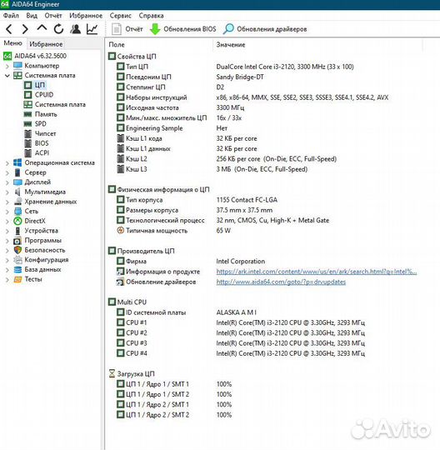Expand the Хранение данных node
Viewport: 440px width, 450px height.
(x=7, y=202)
